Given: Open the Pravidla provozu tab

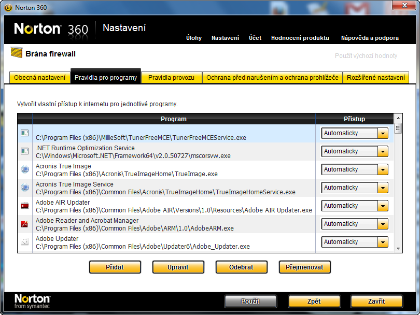Looking at the screenshot, I should tap(172, 78).
